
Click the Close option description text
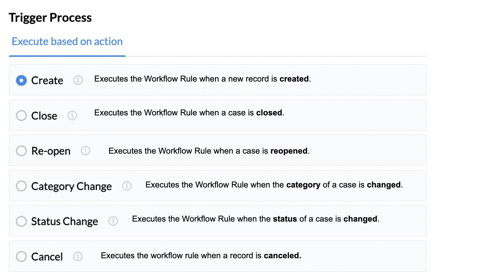pos(189,113)
